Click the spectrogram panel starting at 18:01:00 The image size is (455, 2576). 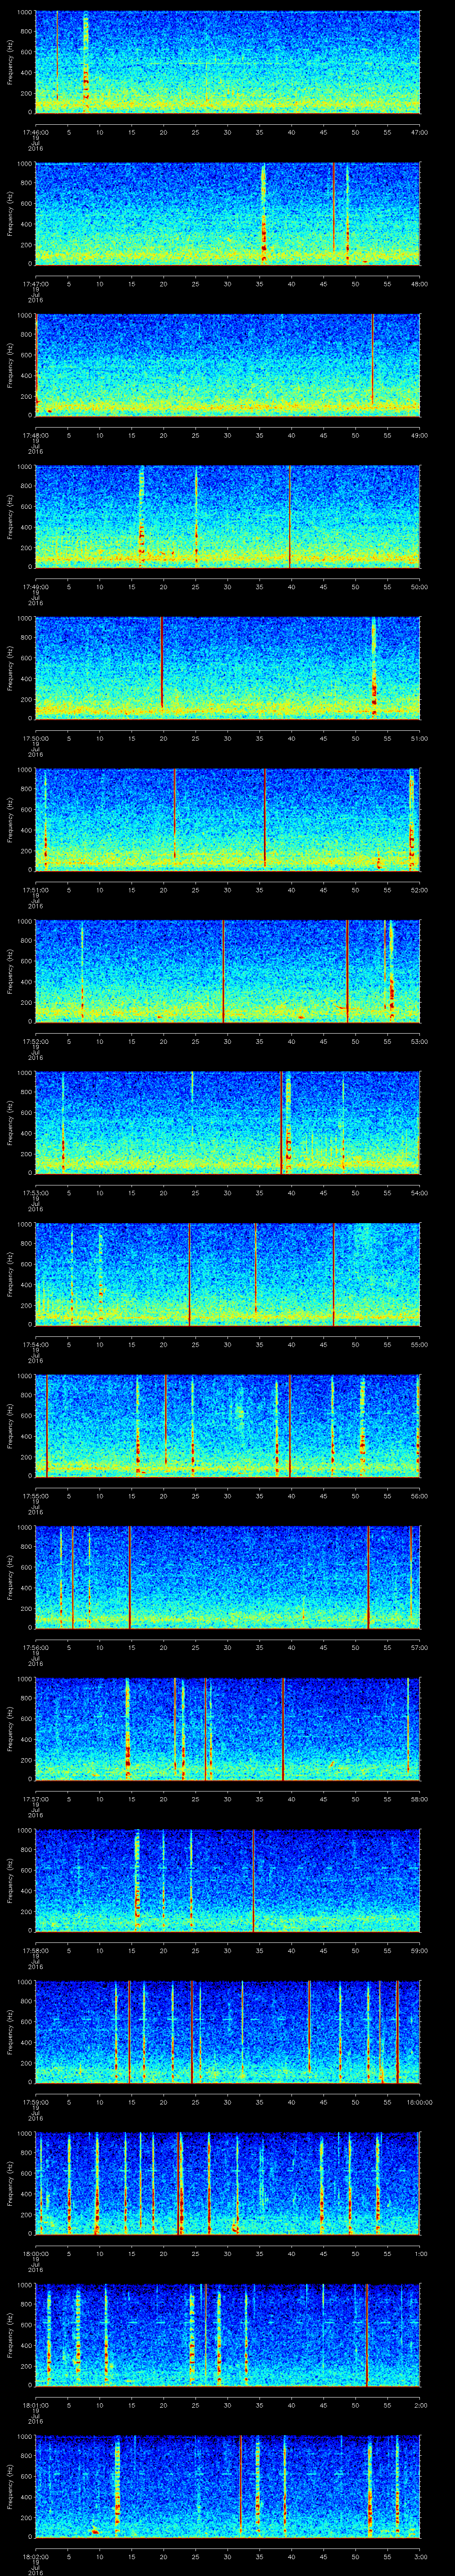coord(228,2336)
